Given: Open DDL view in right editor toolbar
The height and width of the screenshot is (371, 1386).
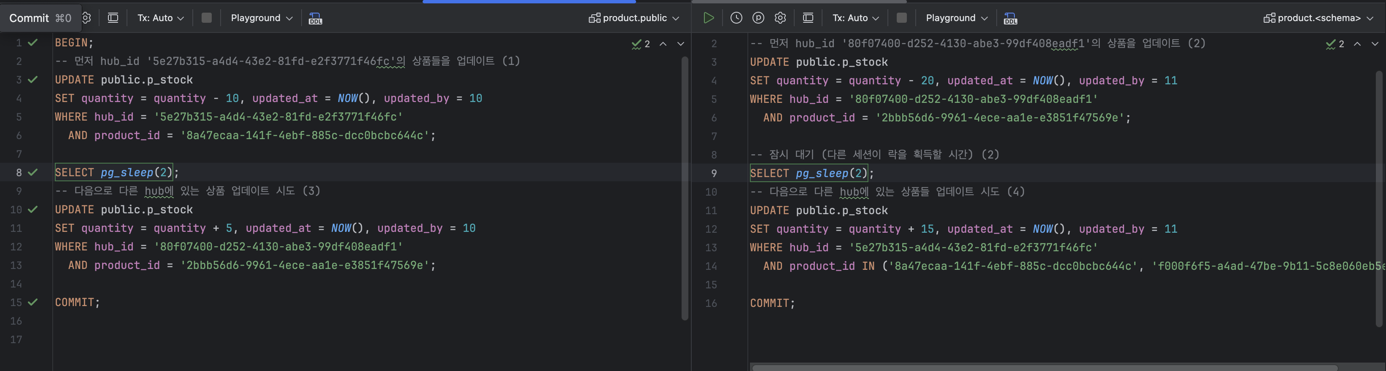Looking at the screenshot, I should 1011,18.
